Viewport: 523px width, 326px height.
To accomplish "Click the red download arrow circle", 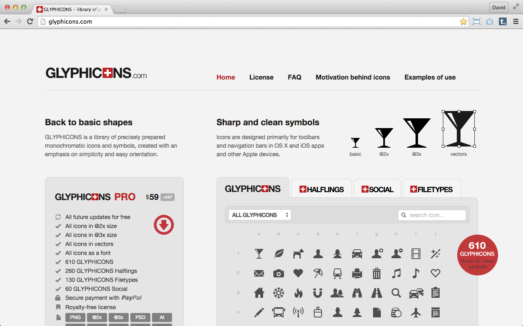I will pyautogui.click(x=164, y=225).
